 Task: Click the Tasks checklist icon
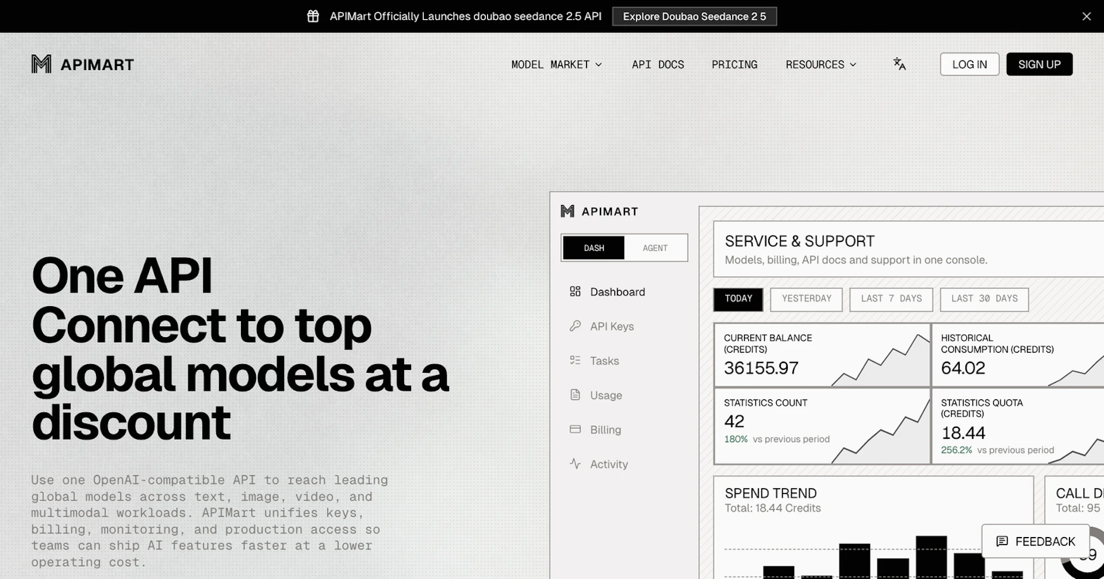[x=575, y=360]
